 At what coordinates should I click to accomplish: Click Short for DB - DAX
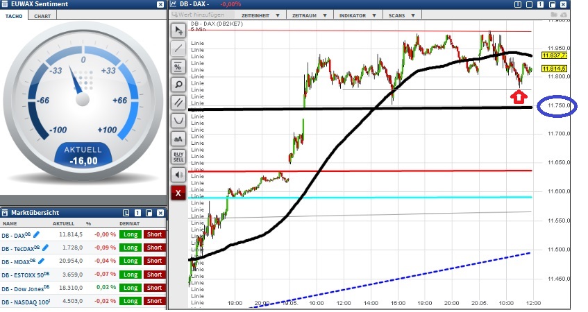154,234
